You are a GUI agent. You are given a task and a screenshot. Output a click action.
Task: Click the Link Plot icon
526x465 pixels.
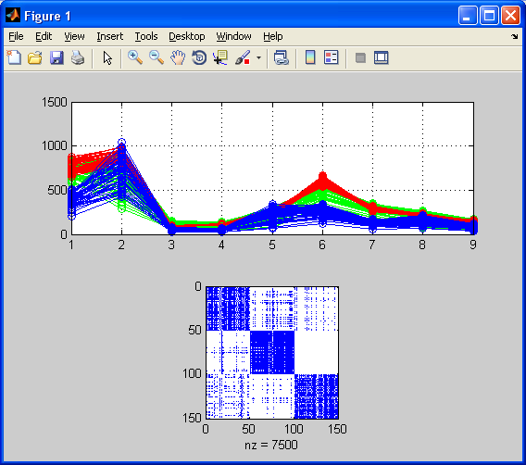tap(282, 57)
